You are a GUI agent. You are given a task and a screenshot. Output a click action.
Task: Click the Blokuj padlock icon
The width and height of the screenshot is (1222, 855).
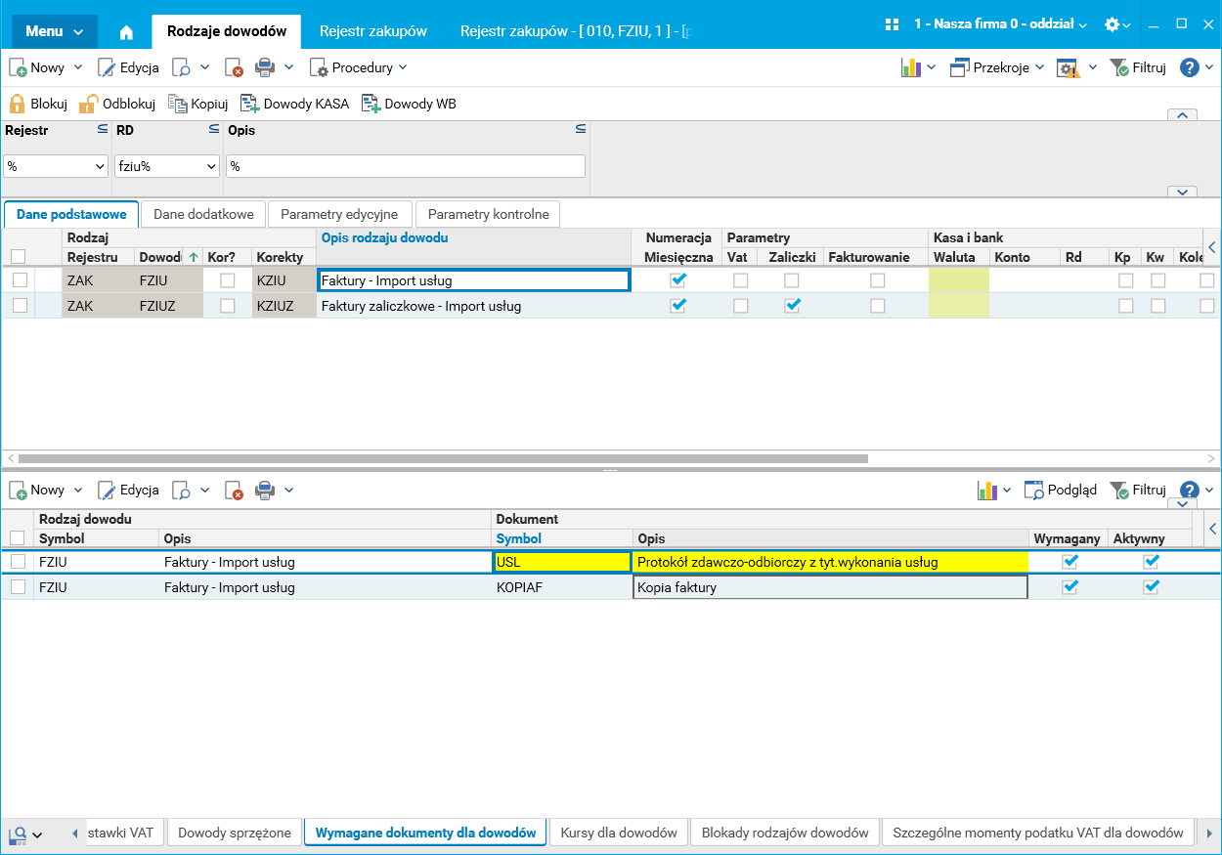[17, 104]
